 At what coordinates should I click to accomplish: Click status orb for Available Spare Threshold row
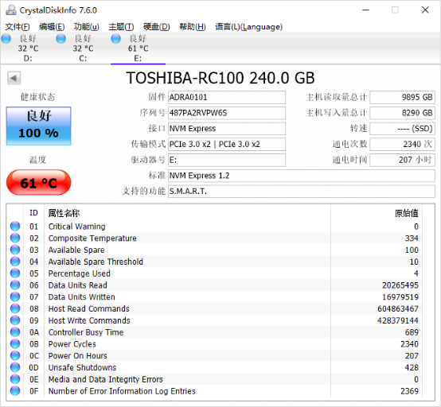15,262
